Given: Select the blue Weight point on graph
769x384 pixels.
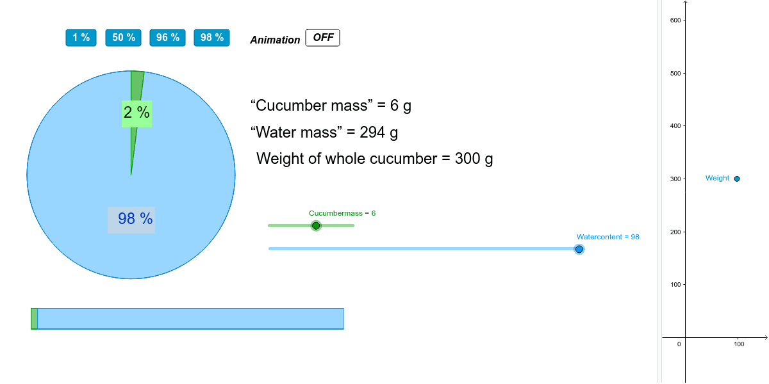Looking at the screenshot, I should coord(737,179).
